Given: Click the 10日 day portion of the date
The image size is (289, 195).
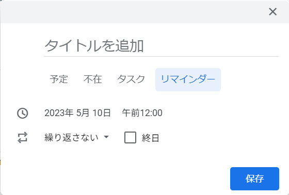Looking at the screenshot, I should (102, 113).
